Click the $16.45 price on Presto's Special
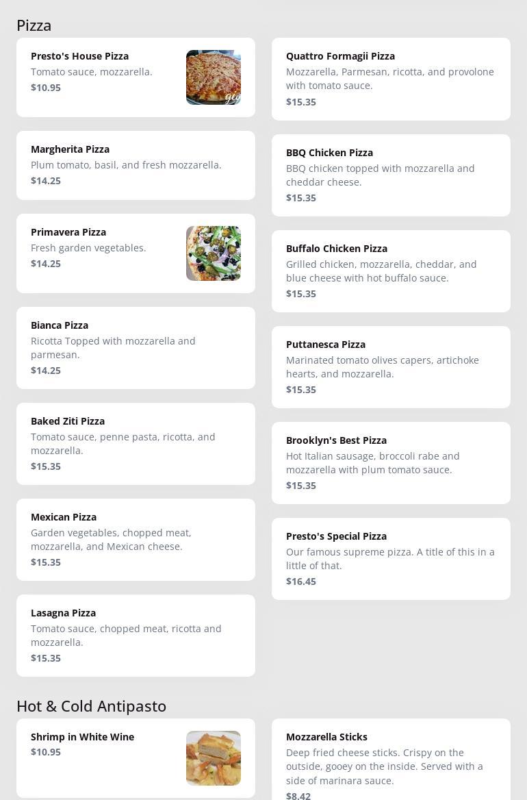Screen dimensions: 527x800 (301, 582)
